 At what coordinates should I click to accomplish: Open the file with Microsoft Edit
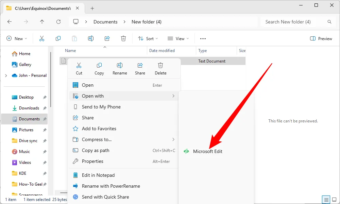coord(207,151)
